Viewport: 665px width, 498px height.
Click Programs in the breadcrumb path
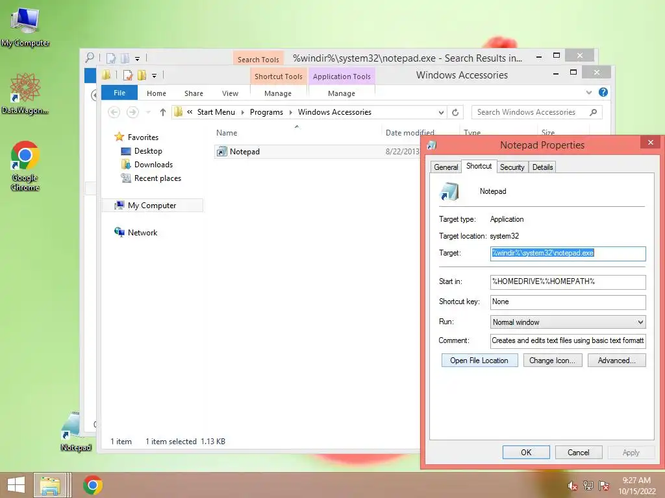(266, 112)
